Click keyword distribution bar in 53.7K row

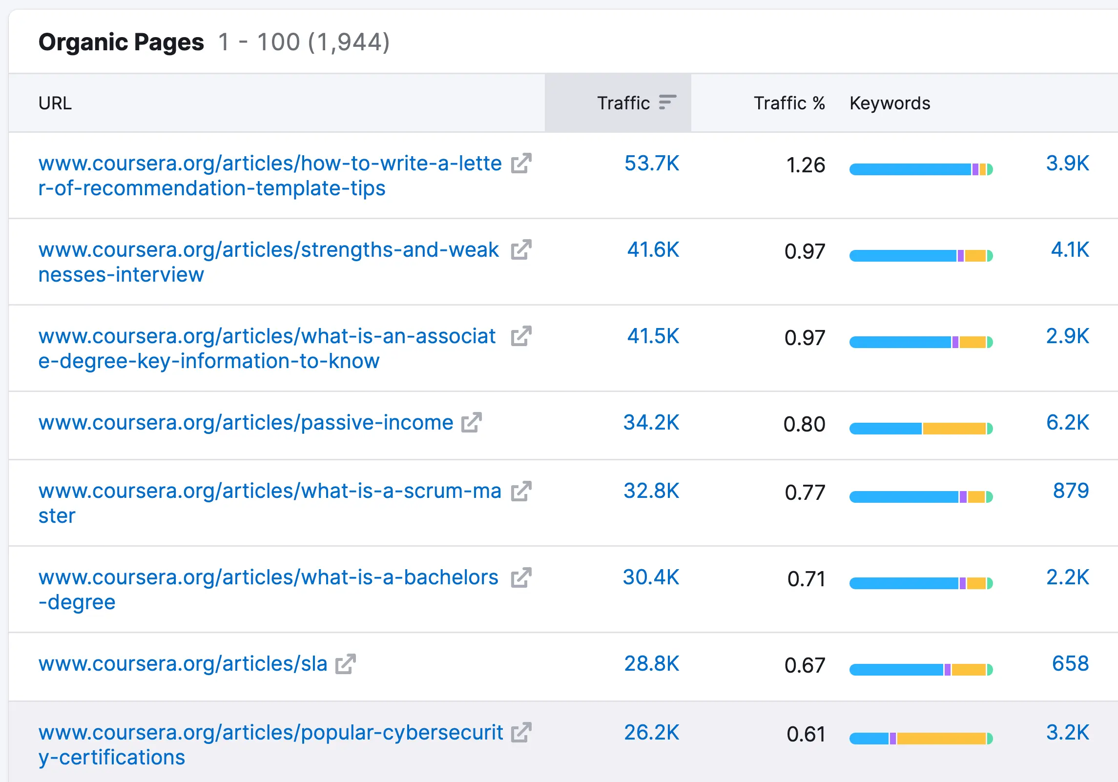tap(921, 169)
